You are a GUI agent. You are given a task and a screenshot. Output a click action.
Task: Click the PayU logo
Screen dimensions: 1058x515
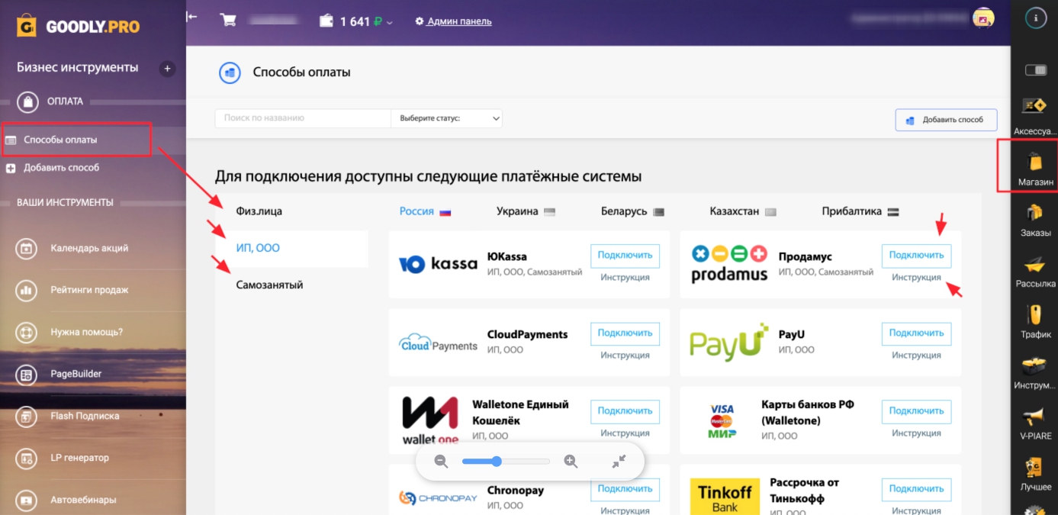point(728,343)
